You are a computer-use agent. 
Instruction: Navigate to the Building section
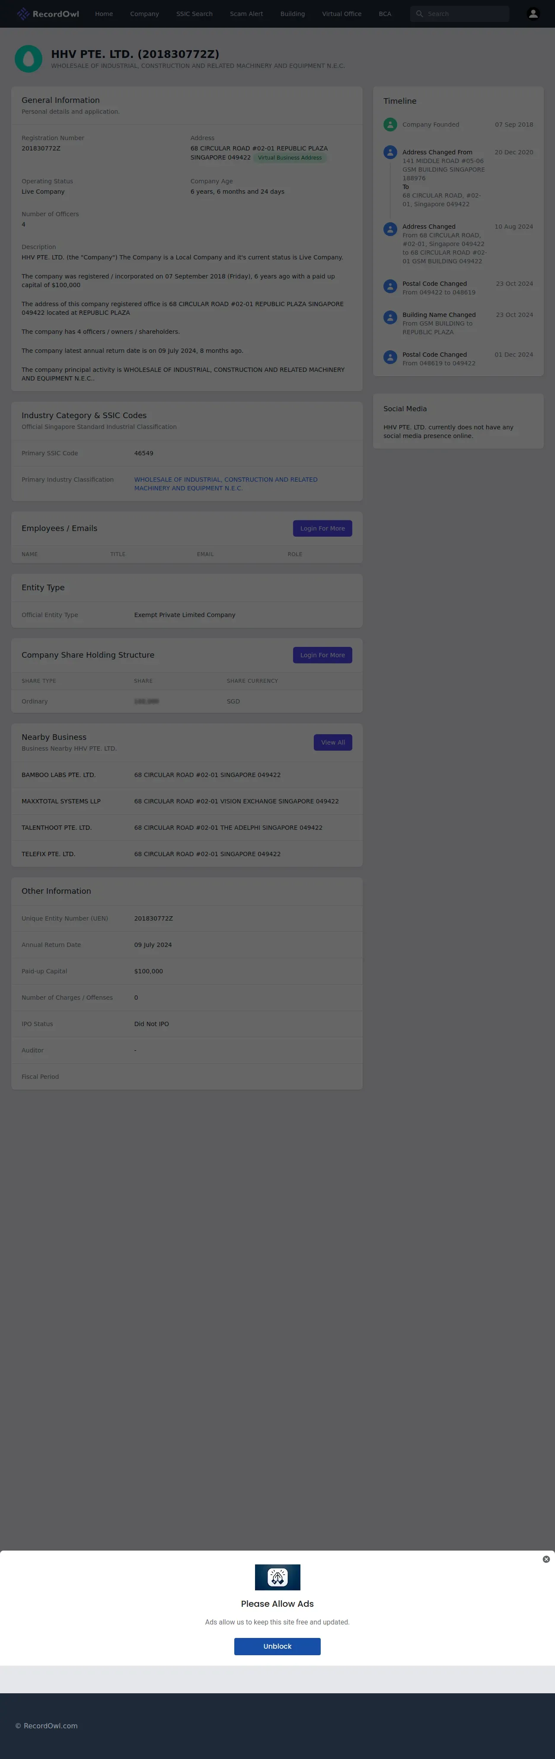(292, 14)
